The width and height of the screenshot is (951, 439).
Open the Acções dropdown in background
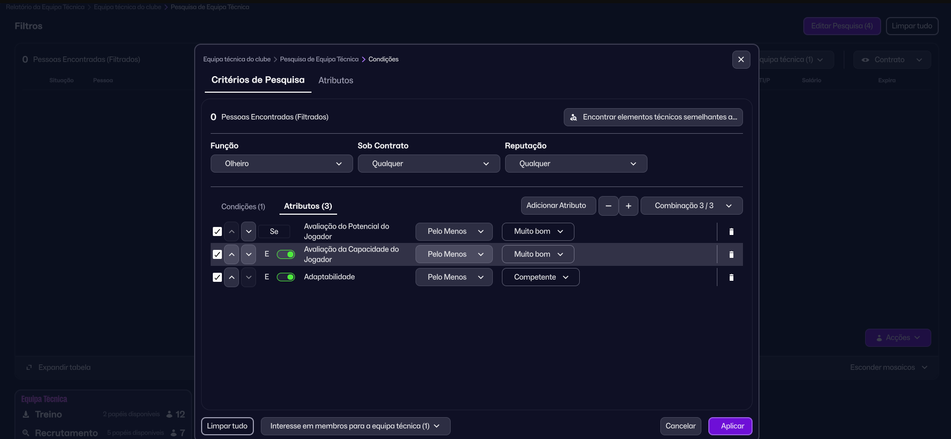pos(898,338)
